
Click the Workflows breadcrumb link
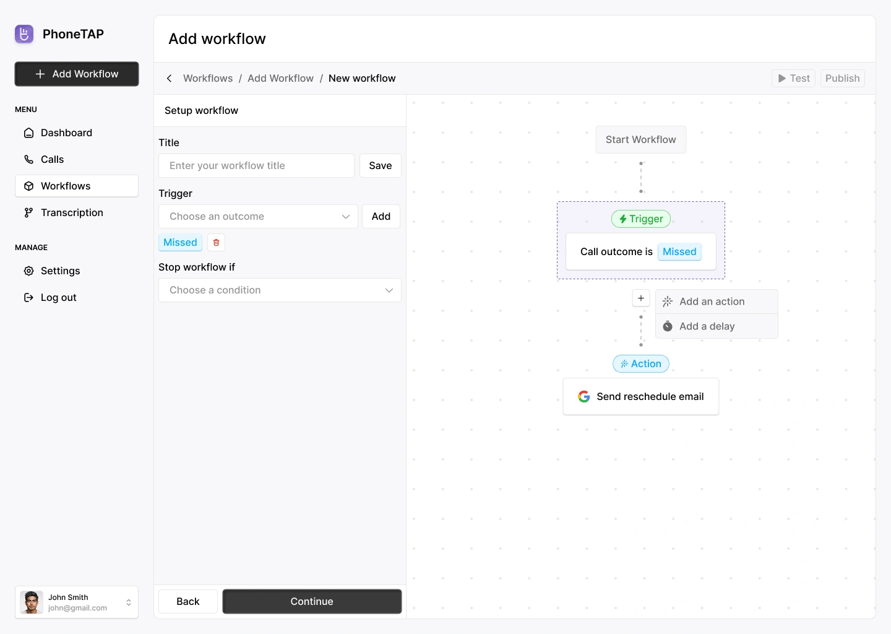[208, 79]
